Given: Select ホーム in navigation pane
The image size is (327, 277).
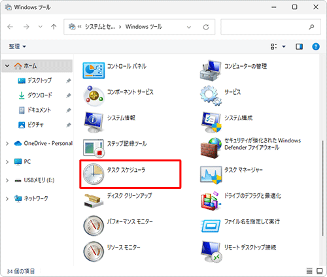Looking at the screenshot, I should click(x=37, y=66).
